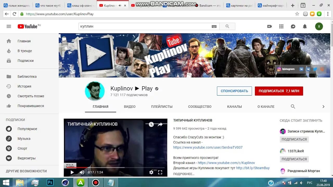Open a new browser tab
333x187 pixels.
[x=293, y=5]
